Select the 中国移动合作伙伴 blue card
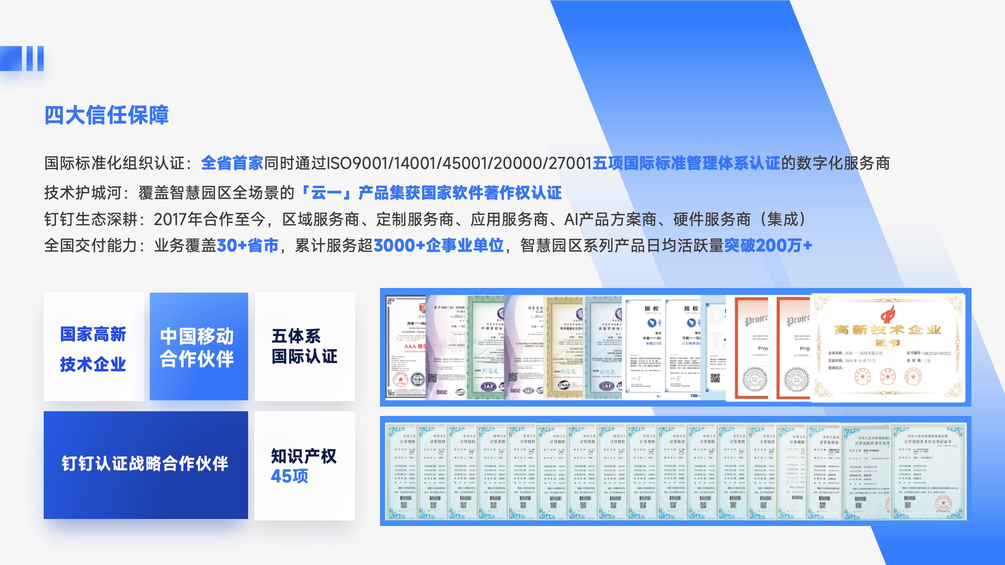This screenshot has height=565, width=1005. [x=199, y=347]
